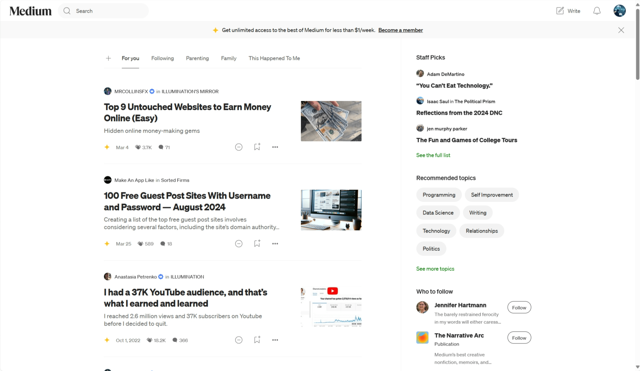Open more options on the YouTube audience story
This screenshot has width=640, height=371.
(x=275, y=340)
